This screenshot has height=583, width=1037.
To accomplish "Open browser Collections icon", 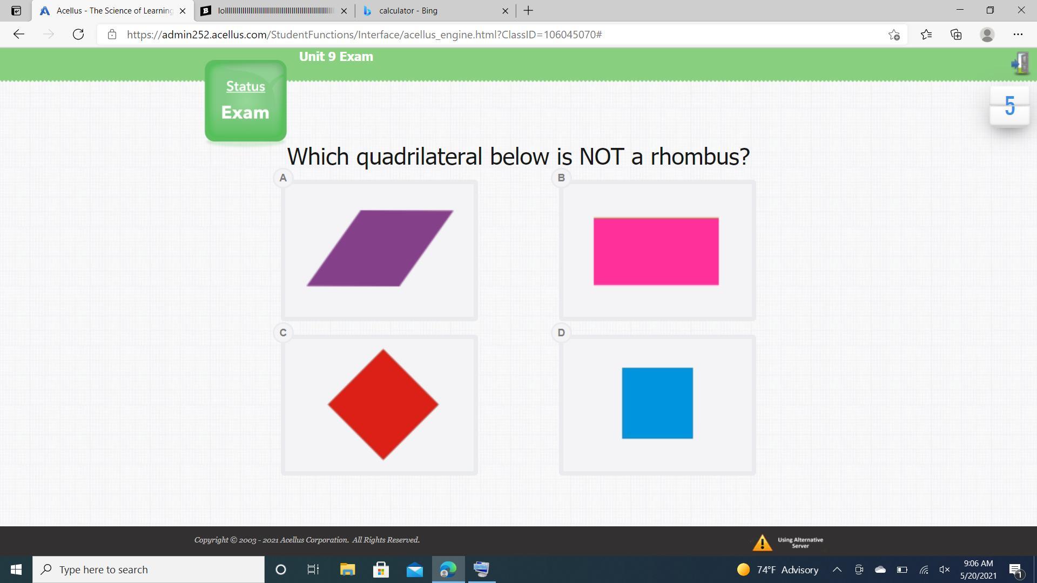I will tap(956, 35).
